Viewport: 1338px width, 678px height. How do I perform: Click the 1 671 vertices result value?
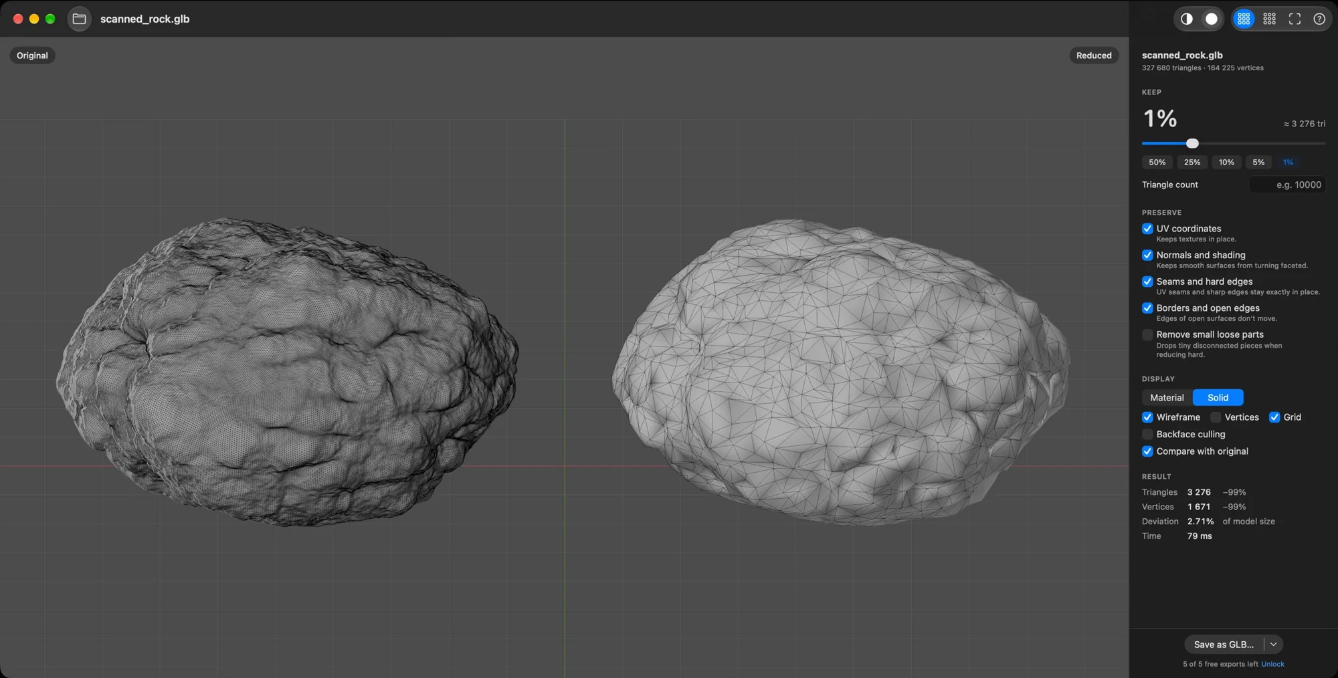[x=1199, y=507]
